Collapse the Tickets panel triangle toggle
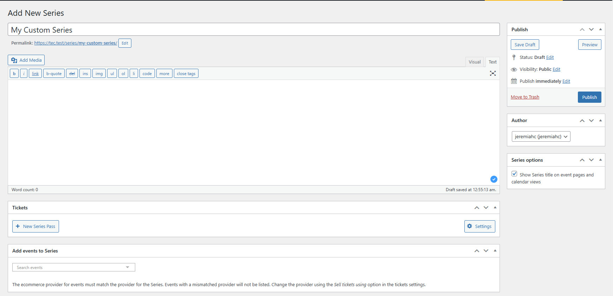Image resolution: width=613 pixels, height=296 pixels. 495,208
